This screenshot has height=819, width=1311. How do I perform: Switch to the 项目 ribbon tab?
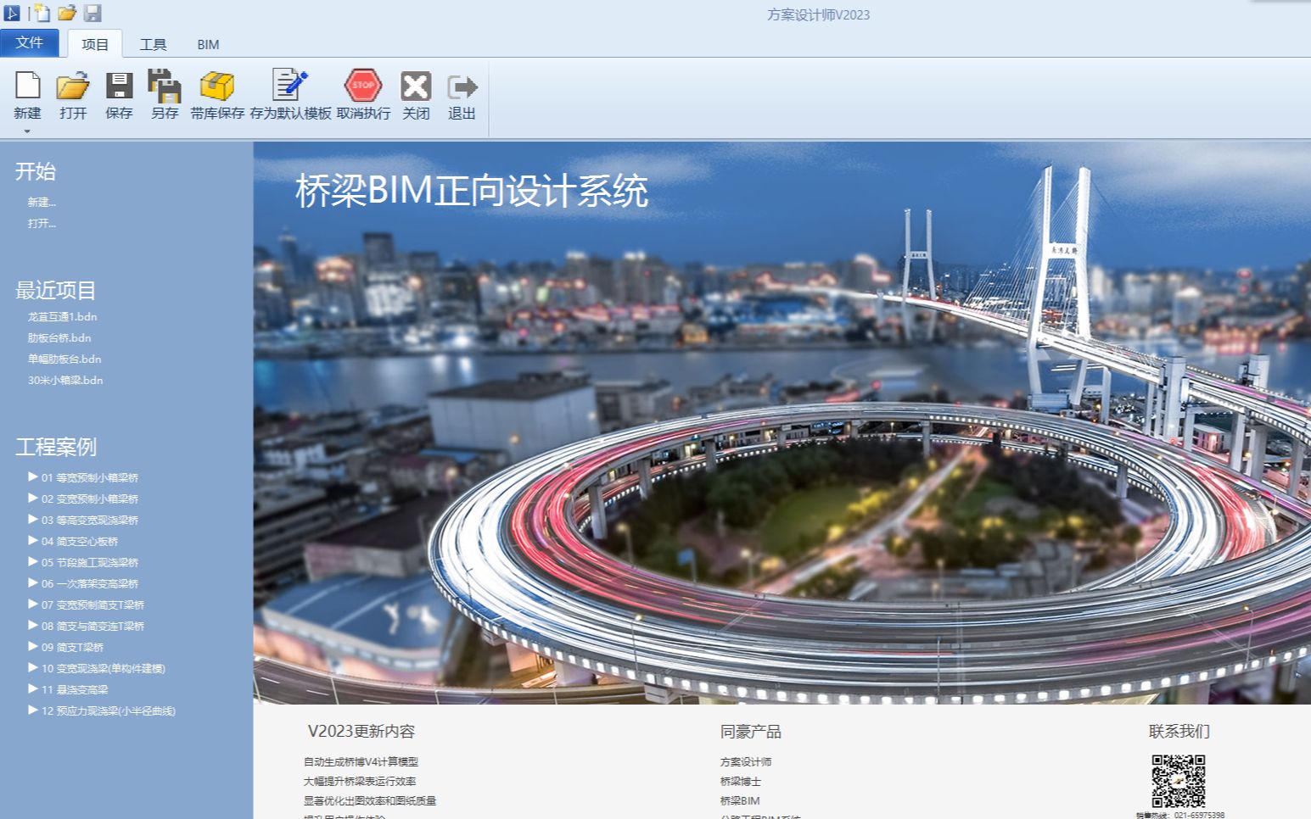coord(95,44)
